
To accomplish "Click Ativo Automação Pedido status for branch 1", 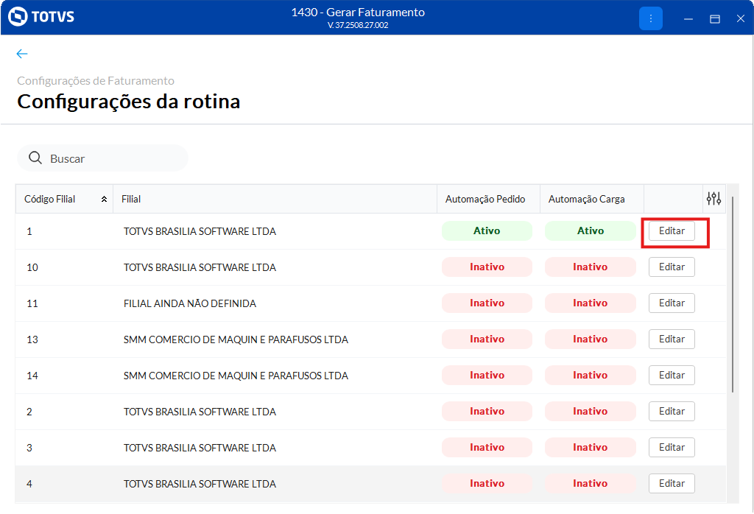I will pyautogui.click(x=487, y=231).
